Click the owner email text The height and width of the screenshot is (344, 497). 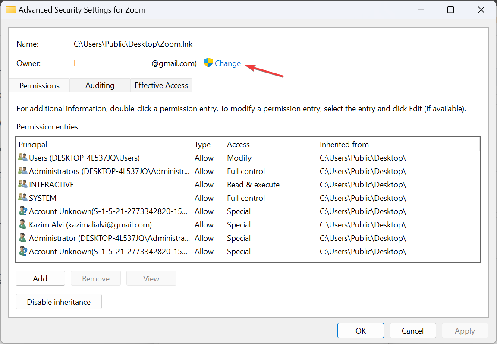click(x=174, y=63)
